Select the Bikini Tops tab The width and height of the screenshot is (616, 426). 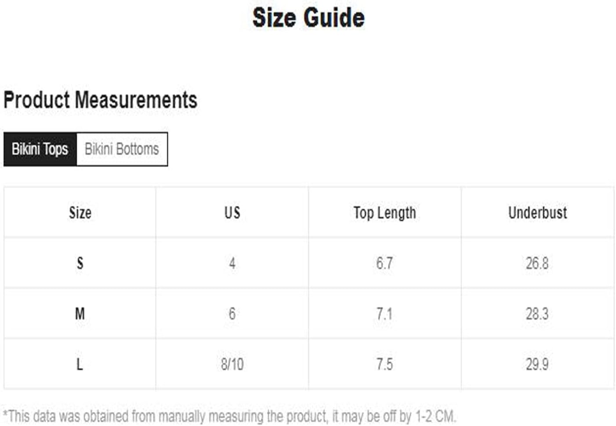click(40, 149)
